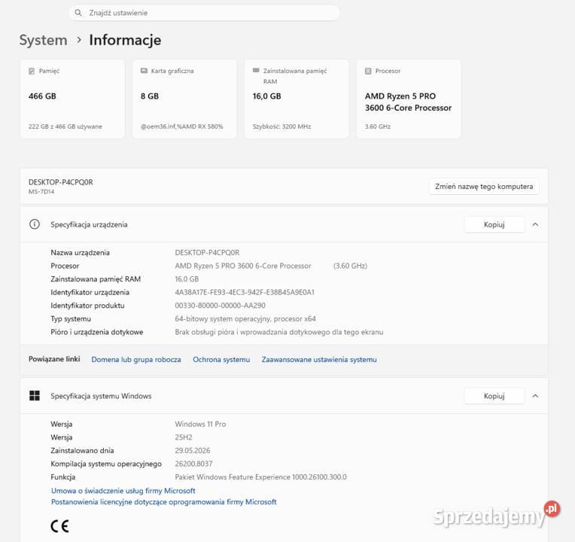The height and width of the screenshot is (542, 575).
Task: Copy Windows specification with Kopiuj
Action: tap(494, 396)
